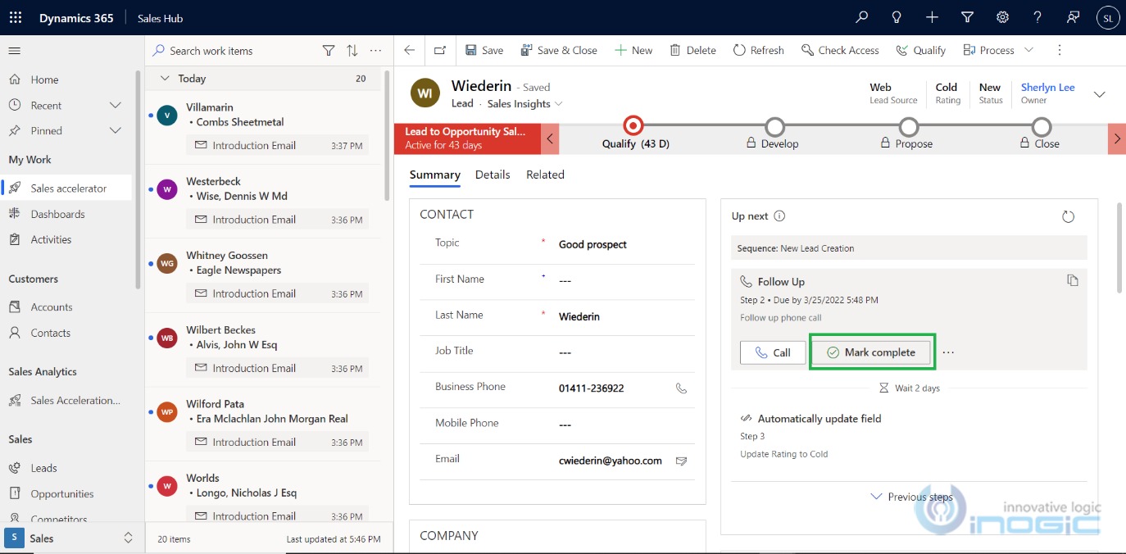Go back with the left arrow

(410, 50)
